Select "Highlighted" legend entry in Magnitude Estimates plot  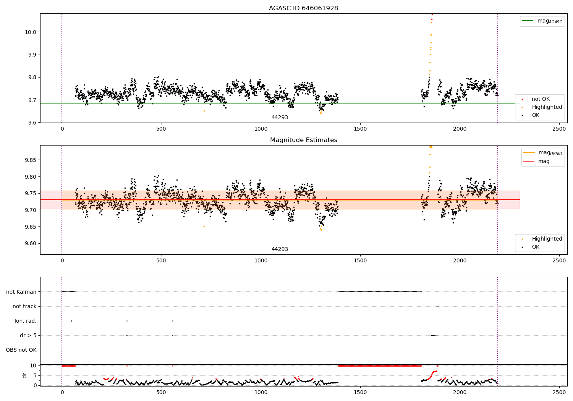coord(547,239)
